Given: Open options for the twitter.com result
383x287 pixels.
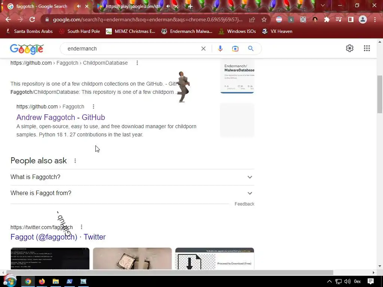Looking at the screenshot, I should point(81,227).
